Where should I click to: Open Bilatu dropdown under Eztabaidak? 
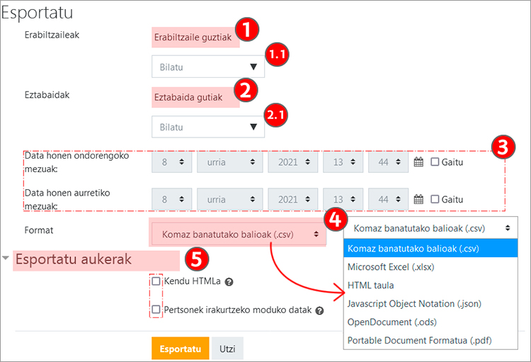click(x=207, y=127)
